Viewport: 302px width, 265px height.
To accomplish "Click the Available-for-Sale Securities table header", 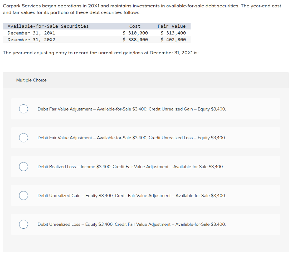I will coord(48,26).
